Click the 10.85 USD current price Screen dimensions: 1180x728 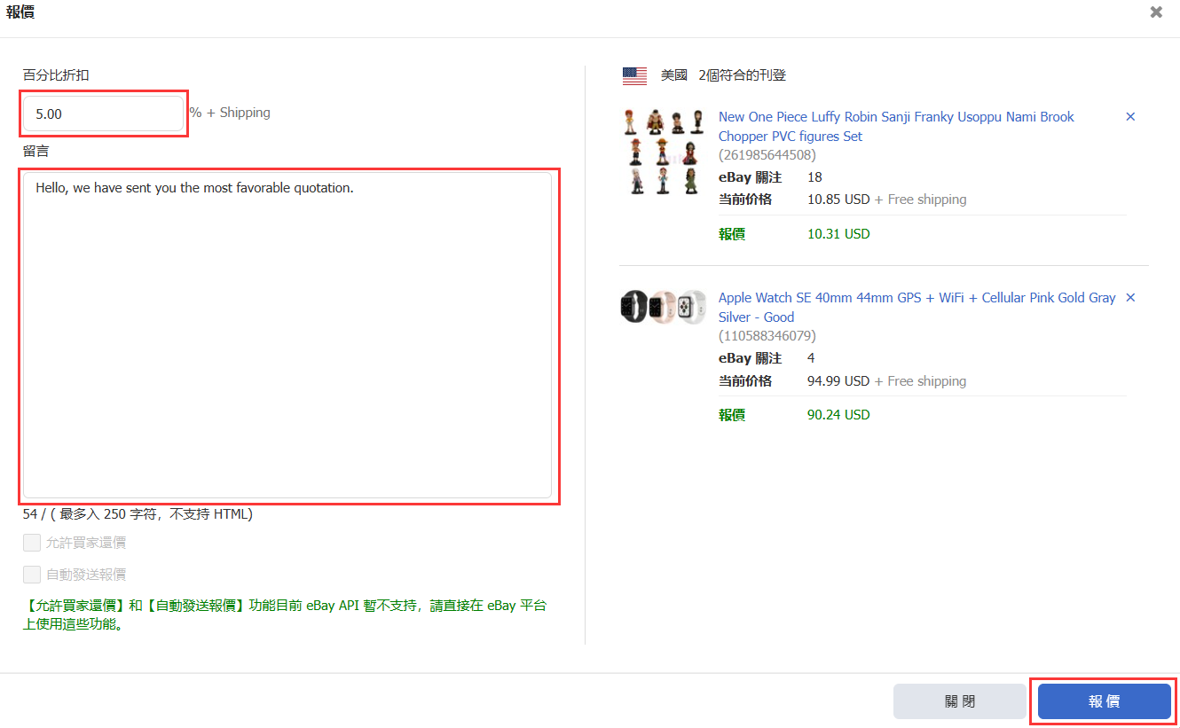[x=838, y=200]
